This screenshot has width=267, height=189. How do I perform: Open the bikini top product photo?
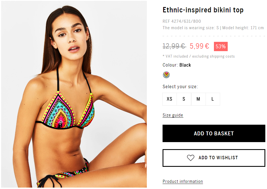click(74, 94)
